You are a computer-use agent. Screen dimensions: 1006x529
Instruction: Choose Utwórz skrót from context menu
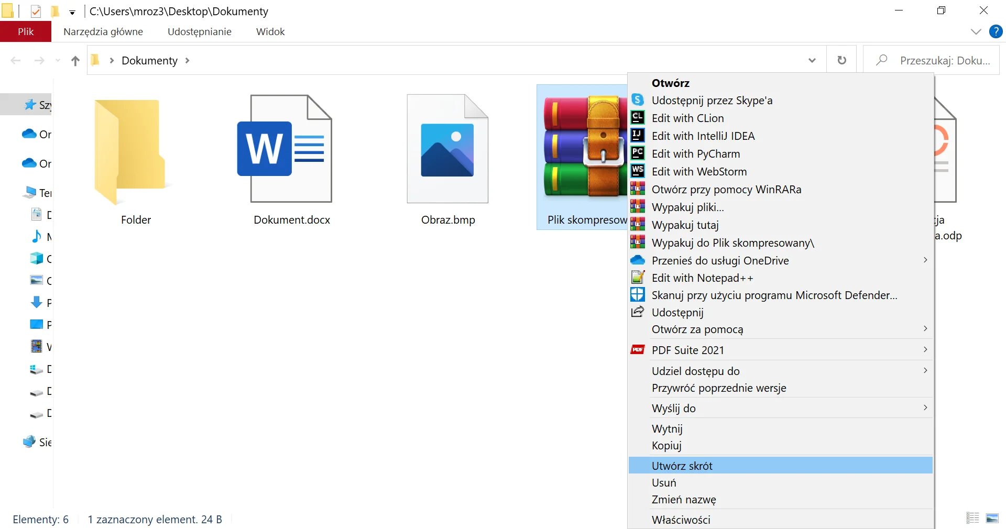[780, 465]
